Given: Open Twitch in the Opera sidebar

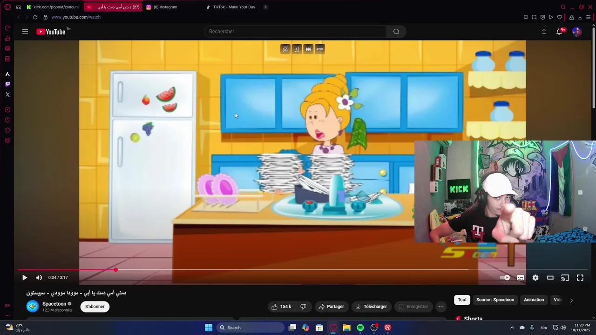Looking at the screenshot, I should [x=7, y=84].
